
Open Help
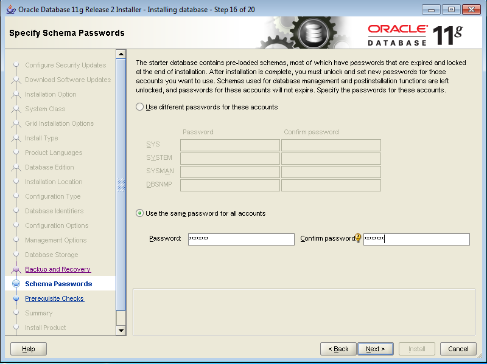29,349
